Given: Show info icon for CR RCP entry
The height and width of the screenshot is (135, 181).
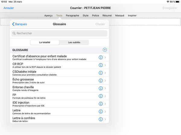Looking at the screenshot, I should 101,65.
